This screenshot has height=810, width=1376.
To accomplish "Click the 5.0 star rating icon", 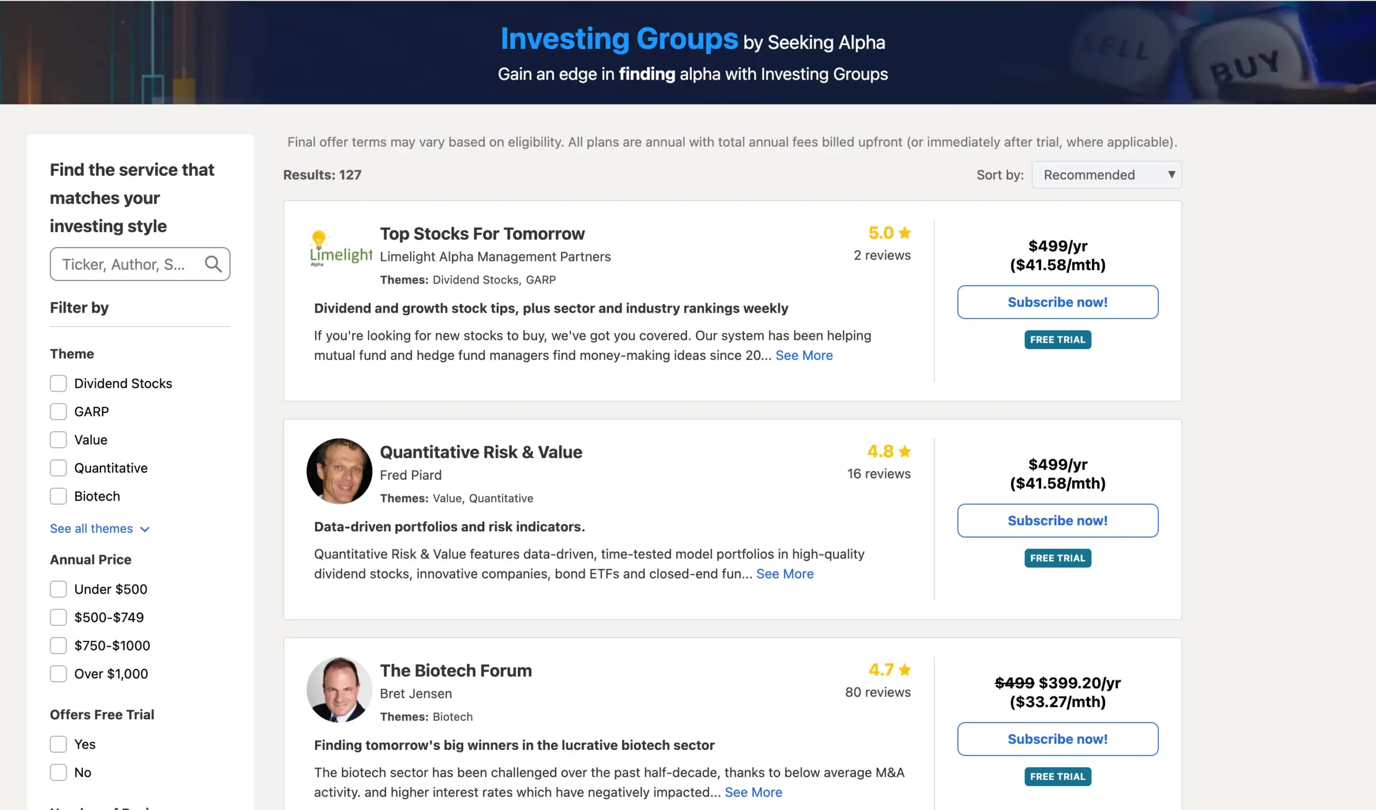I will 905,233.
